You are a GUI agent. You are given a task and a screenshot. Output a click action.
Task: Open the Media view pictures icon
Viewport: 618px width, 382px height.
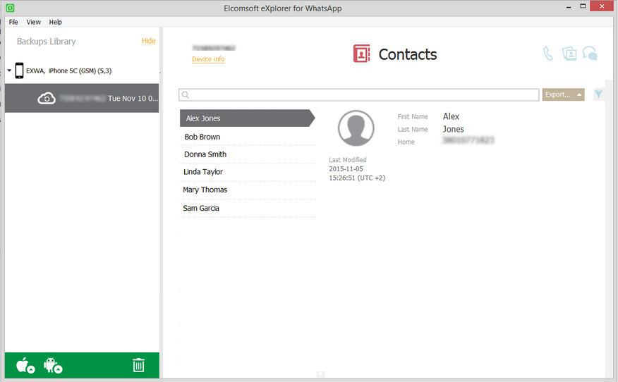tap(569, 54)
